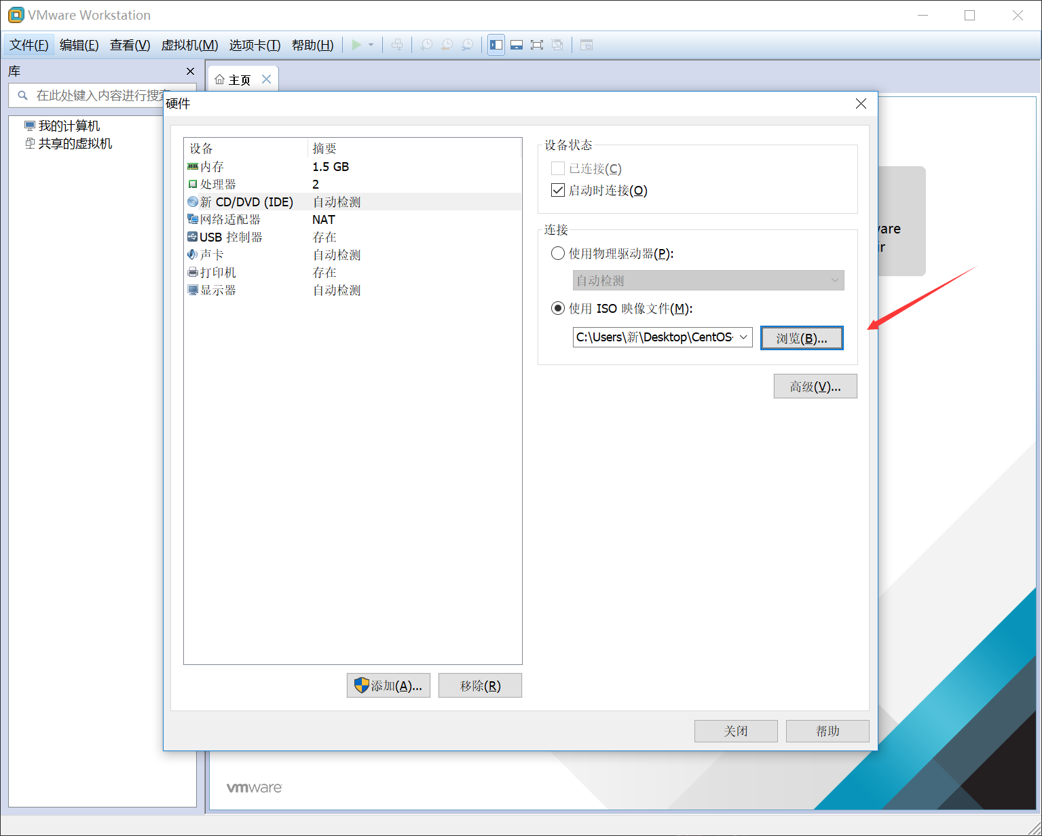Select the 声卡 device row
Screen dimensions: 1042x836
point(353,254)
